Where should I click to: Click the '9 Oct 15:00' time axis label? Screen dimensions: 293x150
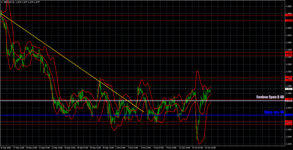click(x=171, y=148)
